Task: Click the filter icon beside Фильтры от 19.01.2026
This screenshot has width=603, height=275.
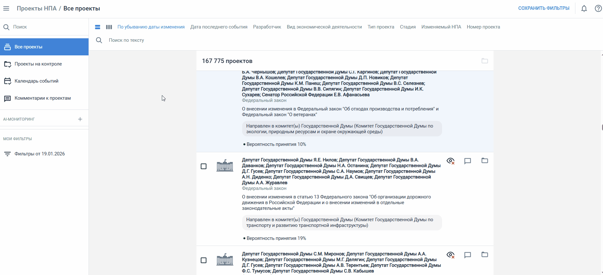Action: click(x=7, y=154)
